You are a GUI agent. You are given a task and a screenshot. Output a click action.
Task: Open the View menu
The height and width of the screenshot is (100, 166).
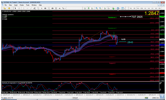(x=10, y=5)
